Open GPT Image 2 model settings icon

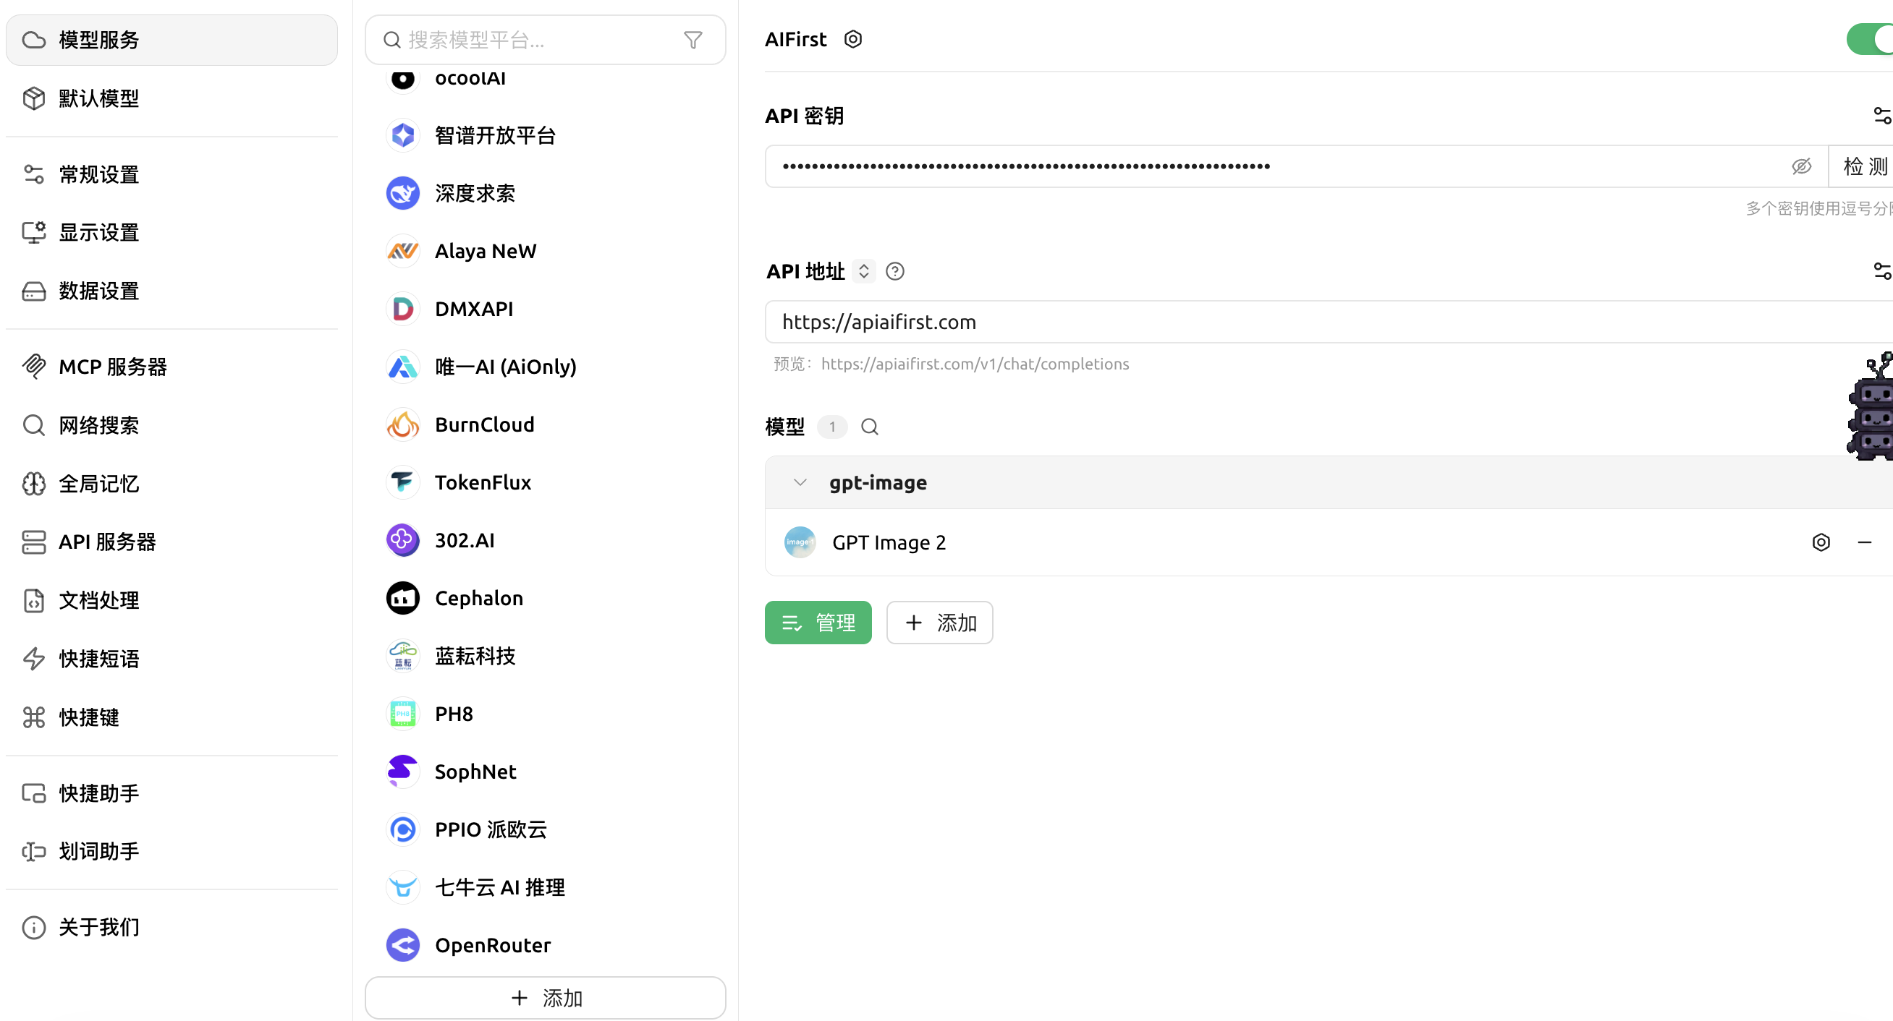pyautogui.click(x=1820, y=542)
